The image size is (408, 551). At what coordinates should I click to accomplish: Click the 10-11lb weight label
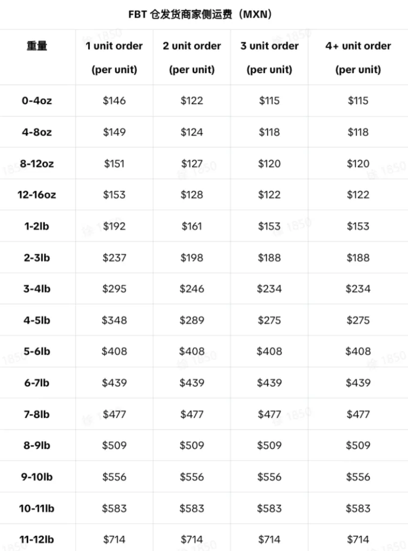tap(37, 509)
